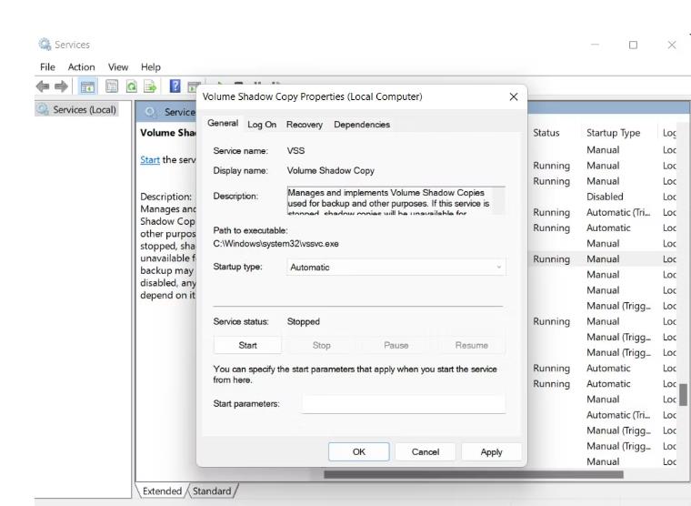Image resolution: width=691 pixels, height=506 pixels.
Task: Open the File menu
Action: pos(47,67)
